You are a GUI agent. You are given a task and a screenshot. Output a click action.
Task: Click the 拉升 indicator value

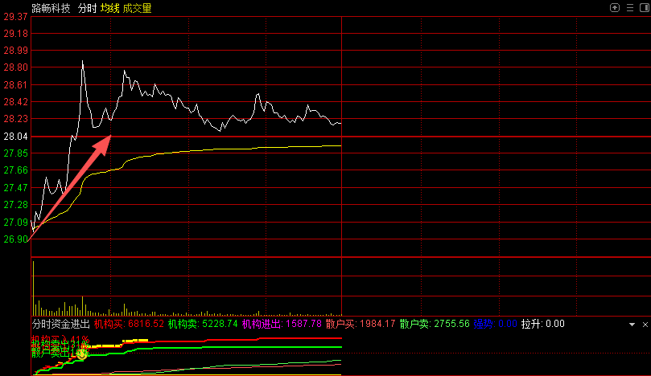click(x=542, y=325)
